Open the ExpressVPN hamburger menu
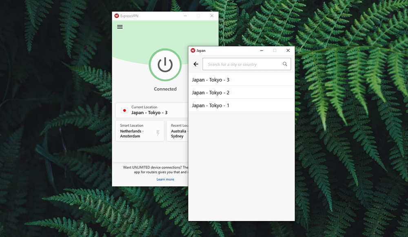 click(120, 27)
